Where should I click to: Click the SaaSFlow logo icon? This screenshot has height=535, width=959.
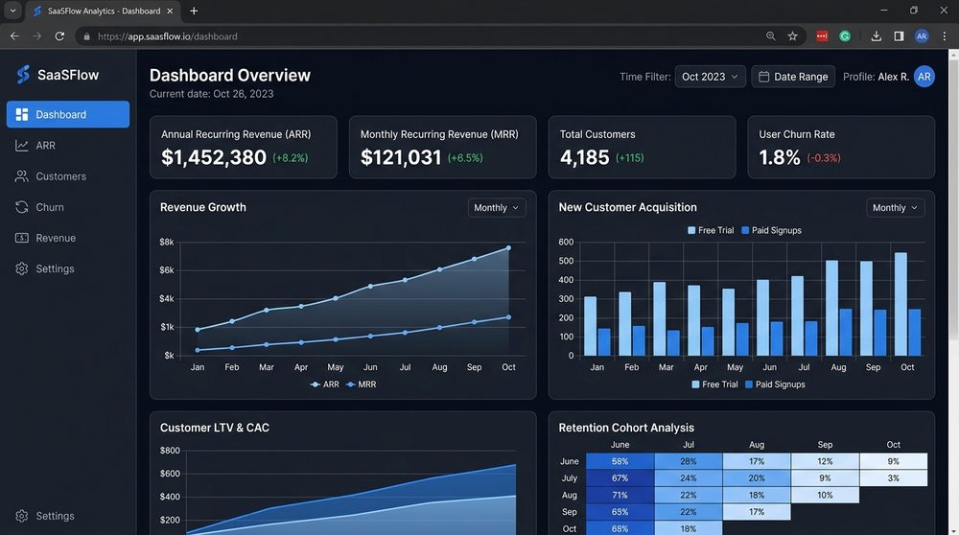[23, 75]
